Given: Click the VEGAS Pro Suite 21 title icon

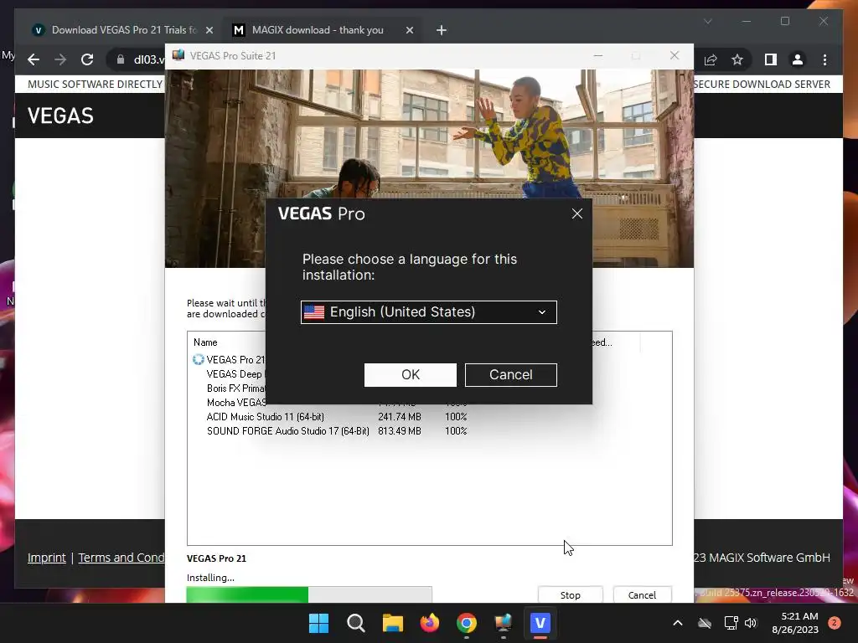Looking at the screenshot, I should tap(178, 55).
